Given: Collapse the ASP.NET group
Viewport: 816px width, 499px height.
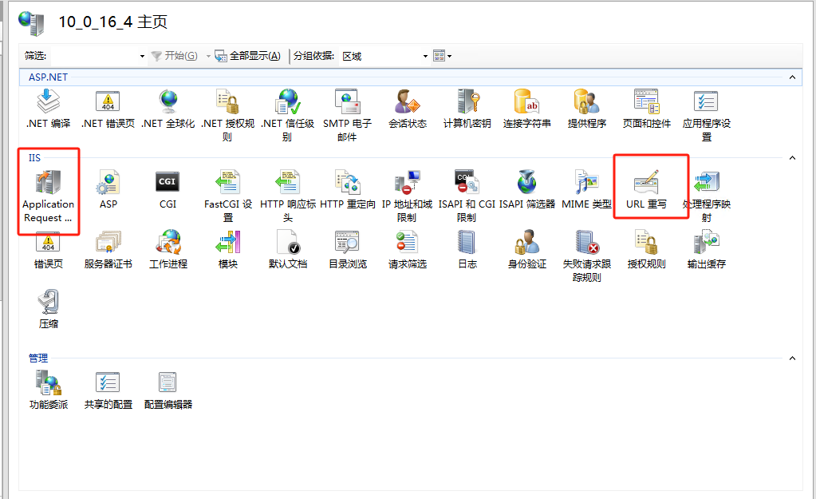Looking at the screenshot, I should [792, 77].
